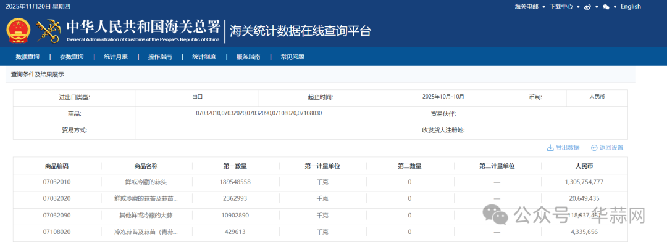
Task: Select product code 07032020 cell
Action: (x=57, y=198)
